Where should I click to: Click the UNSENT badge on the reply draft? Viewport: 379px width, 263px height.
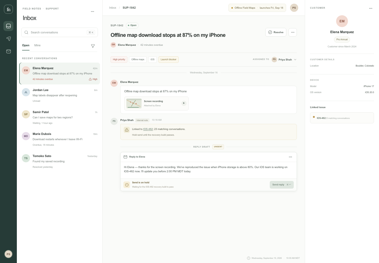pos(218,147)
